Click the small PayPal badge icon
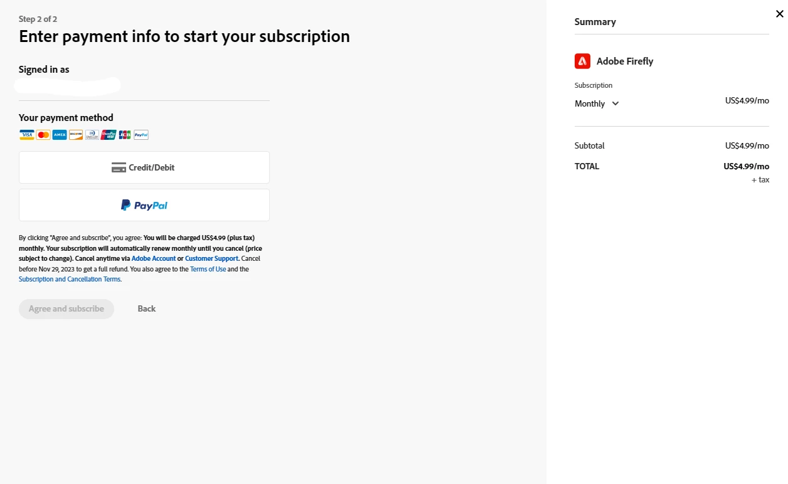The width and height of the screenshot is (788, 484). point(141,135)
